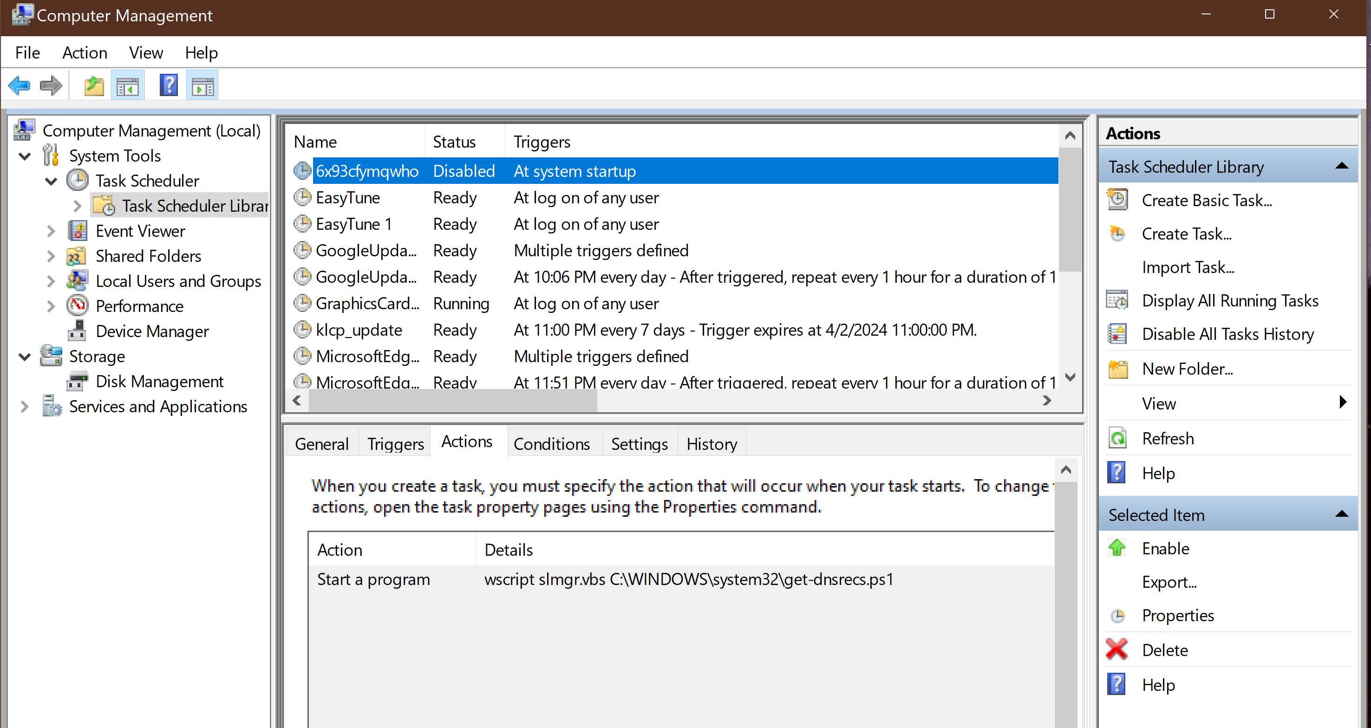Click the task list vertical scrollbar down arrow
The width and height of the screenshot is (1371, 728).
click(1071, 377)
